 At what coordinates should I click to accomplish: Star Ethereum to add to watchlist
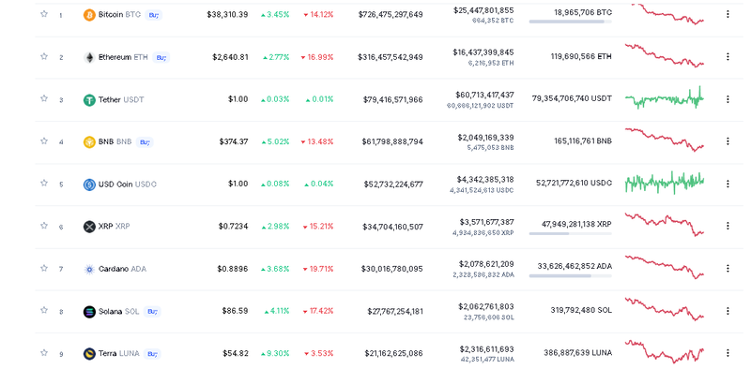coord(44,56)
